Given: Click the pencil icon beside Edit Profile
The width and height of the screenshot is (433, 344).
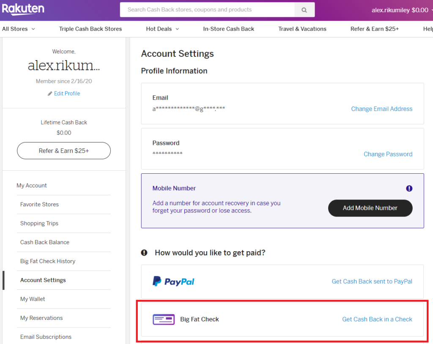Looking at the screenshot, I should click(50, 94).
